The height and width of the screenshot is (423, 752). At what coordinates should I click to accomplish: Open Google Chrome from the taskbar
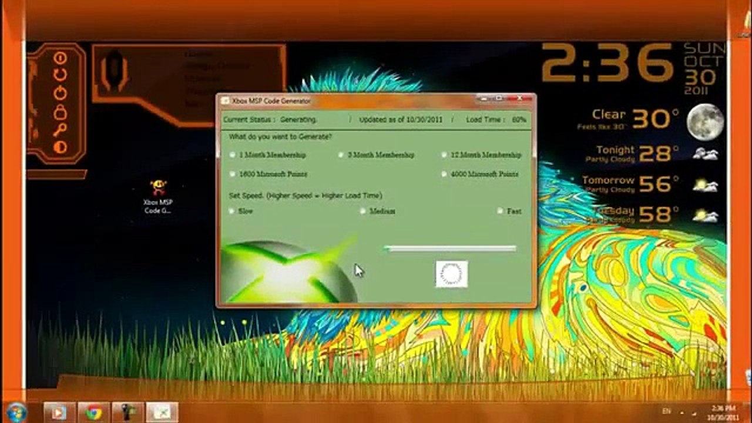(93, 412)
